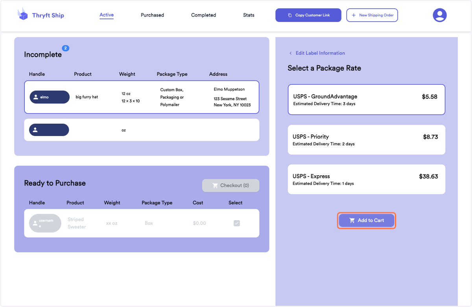
Task: Click the '123 Sesame Street' address line
Action: (230, 99)
